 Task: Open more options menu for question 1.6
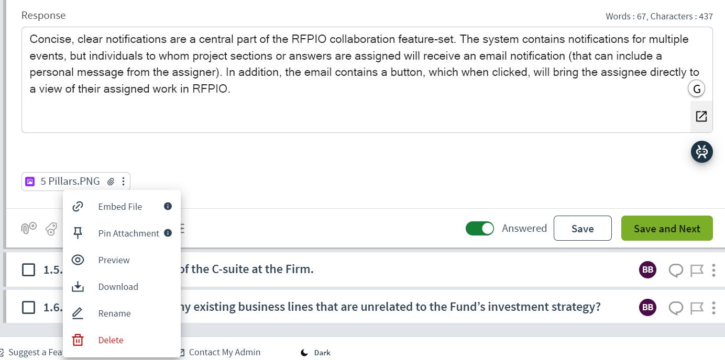tap(713, 307)
